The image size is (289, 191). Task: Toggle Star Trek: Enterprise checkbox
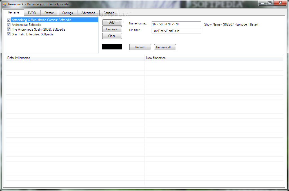tap(8, 34)
